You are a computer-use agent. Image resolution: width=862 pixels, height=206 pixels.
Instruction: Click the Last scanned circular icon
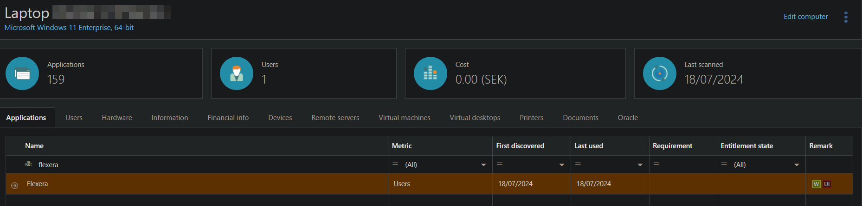(x=660, y=73)
